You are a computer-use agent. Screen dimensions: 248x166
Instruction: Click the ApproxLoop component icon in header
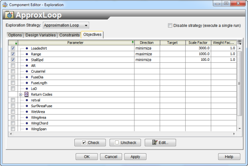click(x=10, y=15)
